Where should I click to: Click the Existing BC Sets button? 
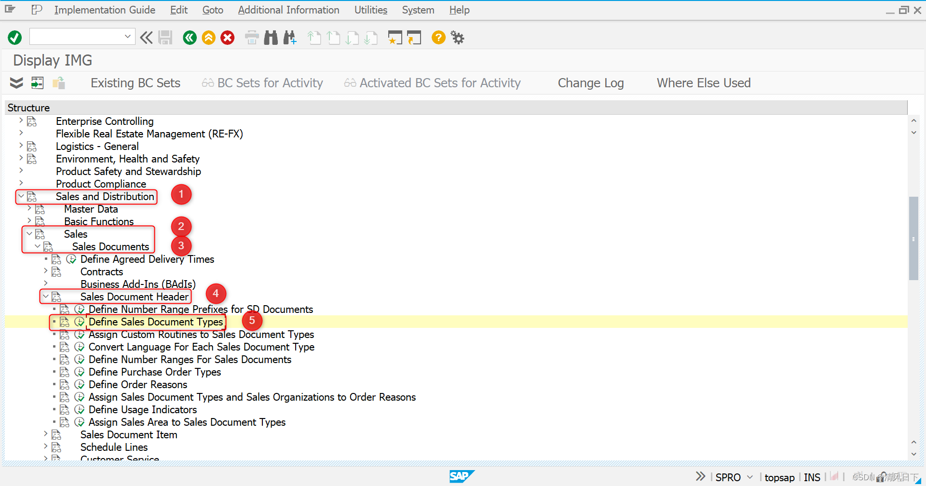point(136,83)
